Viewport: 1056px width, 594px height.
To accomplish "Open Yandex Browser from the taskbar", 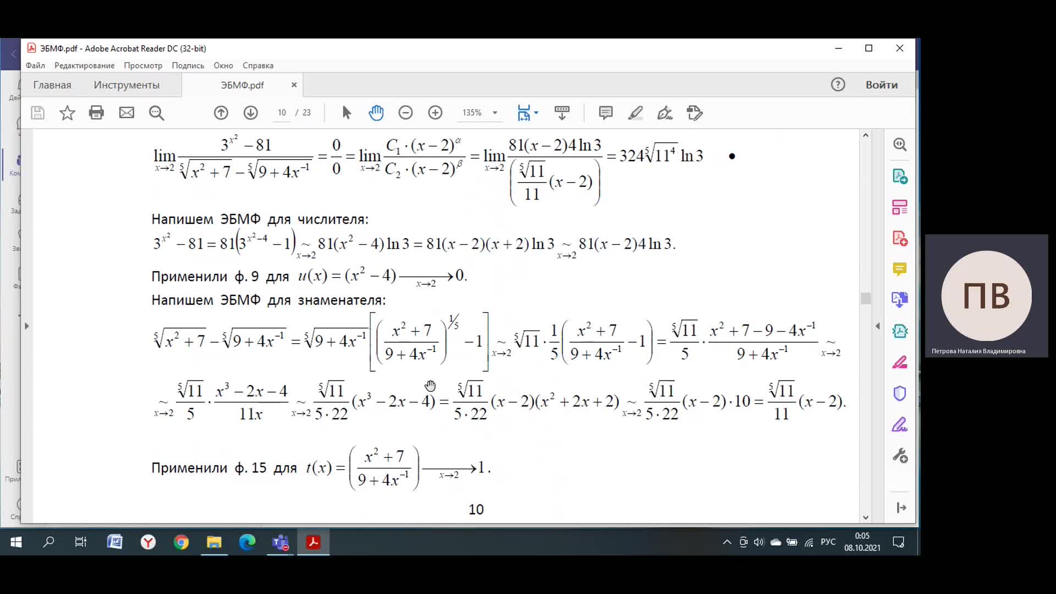I will [x=148, y=542].
